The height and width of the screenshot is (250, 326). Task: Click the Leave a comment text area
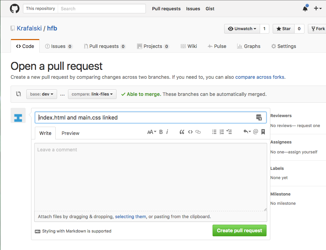tap(150, 177)
